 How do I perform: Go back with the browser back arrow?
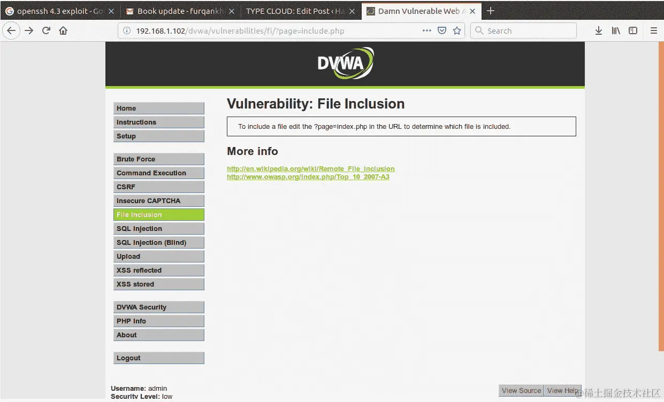click(11, 30)
